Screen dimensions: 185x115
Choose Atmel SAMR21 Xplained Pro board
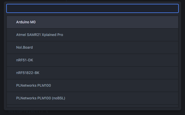92,35
